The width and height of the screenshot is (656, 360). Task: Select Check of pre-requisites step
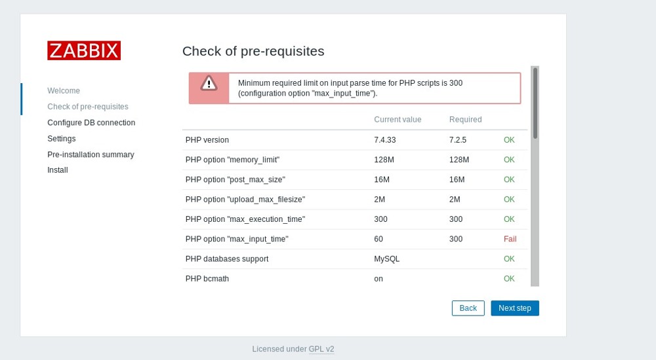88,107
